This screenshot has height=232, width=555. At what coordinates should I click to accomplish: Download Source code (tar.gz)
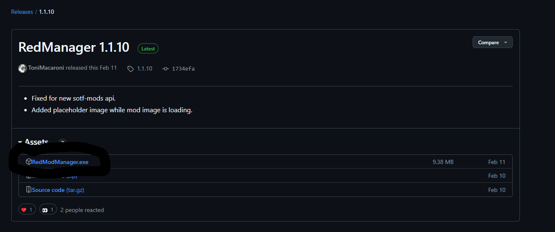58,190
